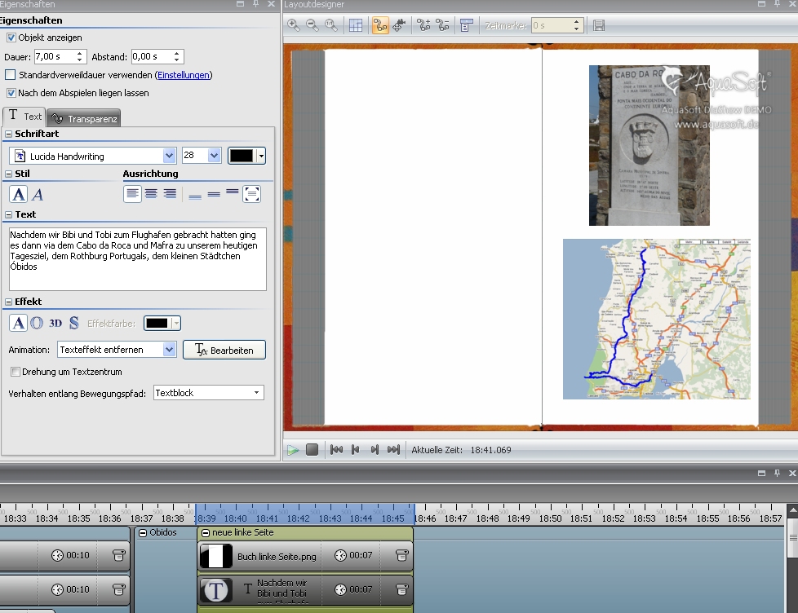Apply the 3D text effect
Image resolution: width=798 pixels, height=613 pixels.
(55, 324)
